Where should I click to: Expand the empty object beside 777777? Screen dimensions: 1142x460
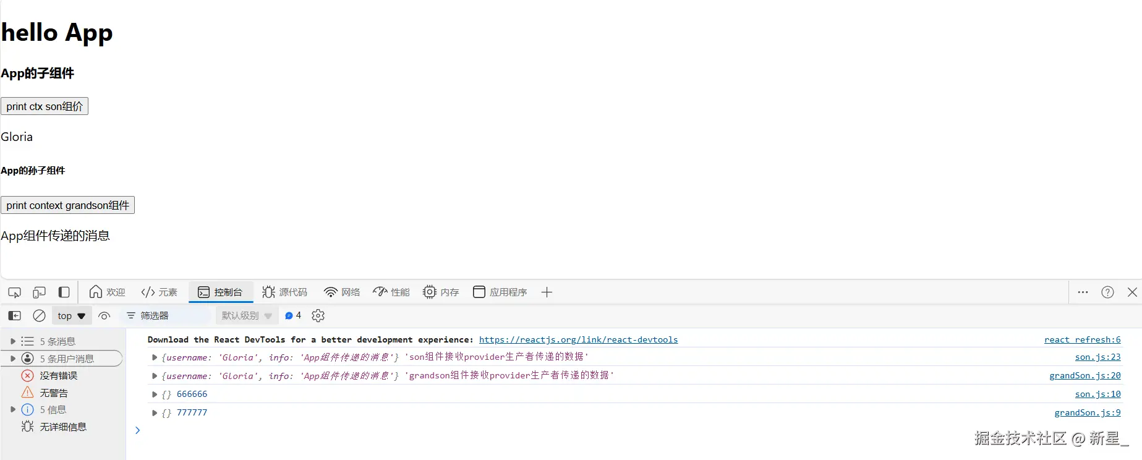155,413
